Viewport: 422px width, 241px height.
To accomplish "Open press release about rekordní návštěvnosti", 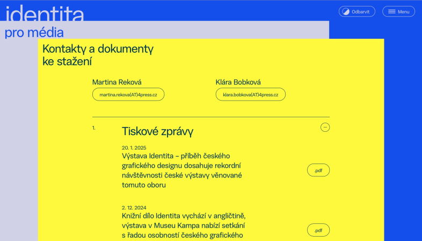I will (182, 171).
